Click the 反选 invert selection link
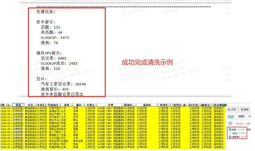Viewport: 255px width, 151px height. 249,129
